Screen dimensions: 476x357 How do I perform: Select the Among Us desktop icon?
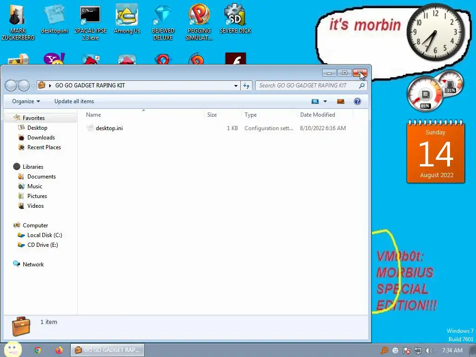pos(127,19)
